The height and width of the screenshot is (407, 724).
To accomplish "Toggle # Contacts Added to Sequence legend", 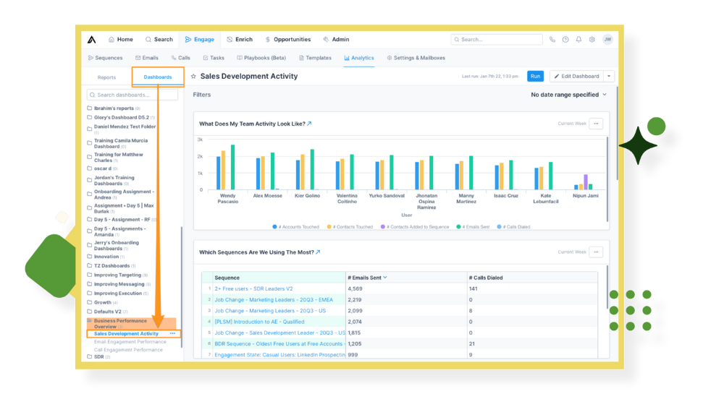I will point(415,227).
